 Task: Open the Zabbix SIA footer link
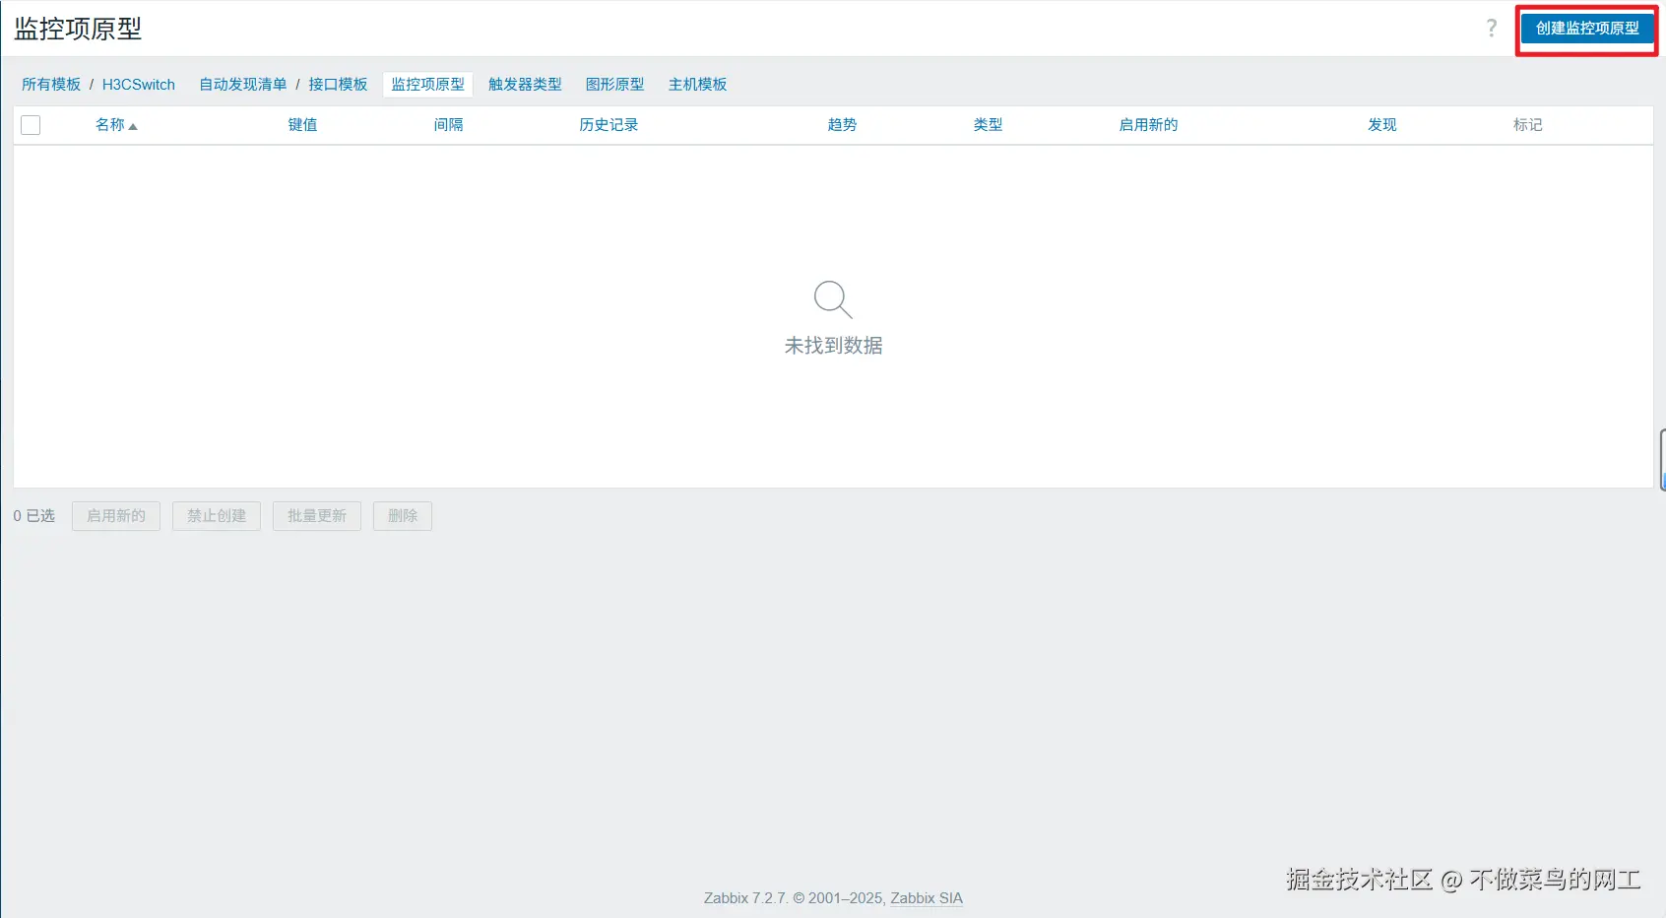(x=927, y=898)
